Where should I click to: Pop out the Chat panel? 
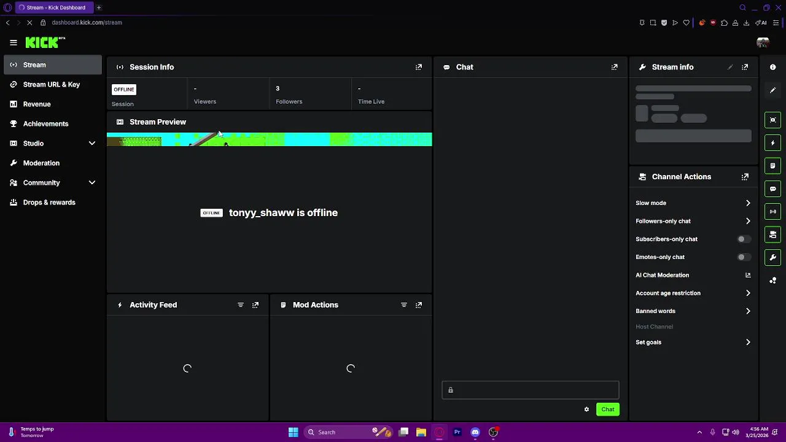tap(615, 67)
